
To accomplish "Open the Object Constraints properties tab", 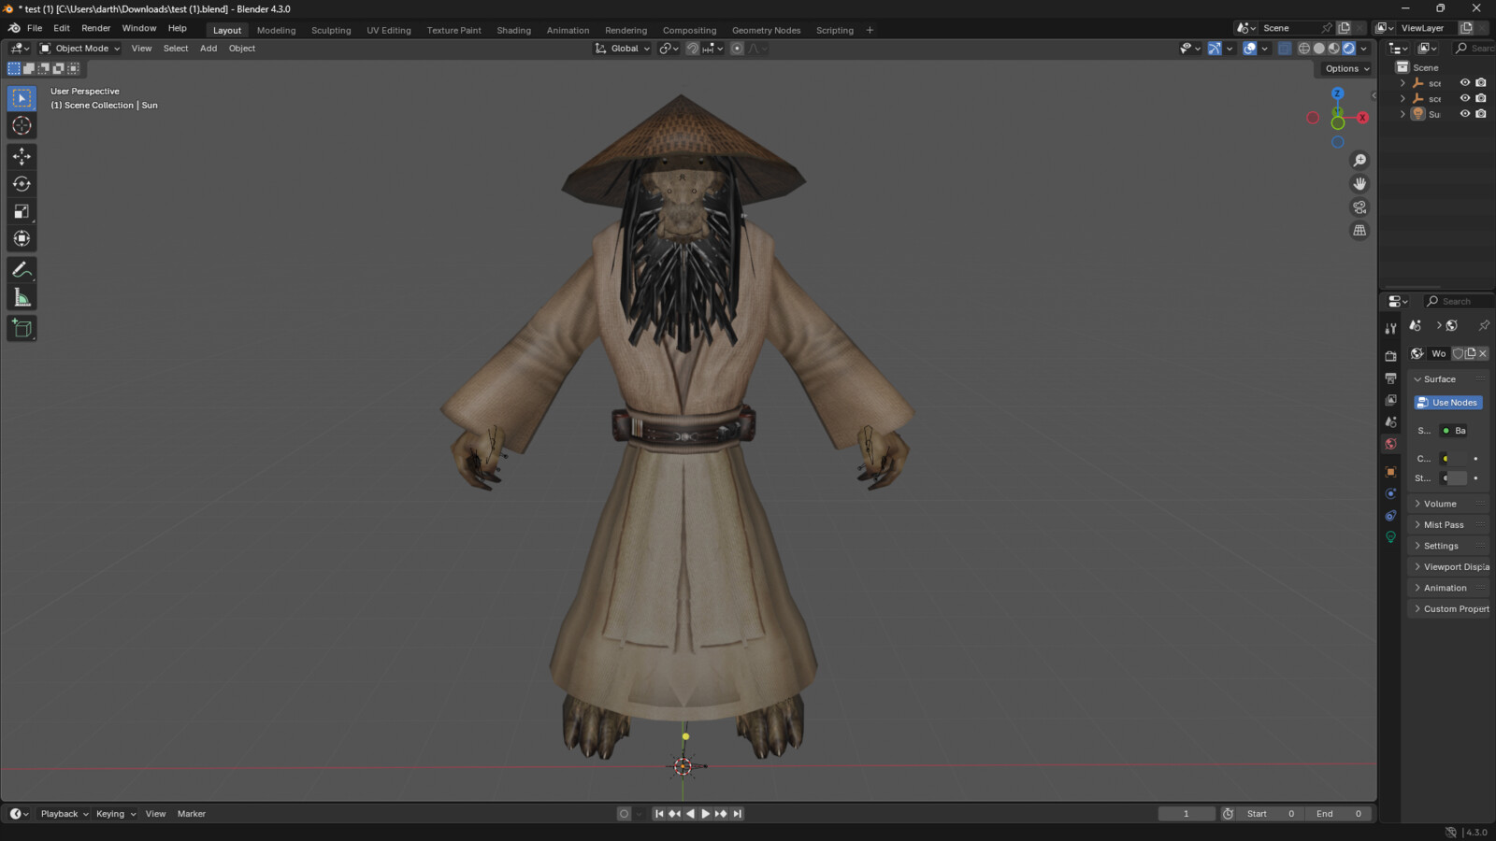I will point(1390,516).
